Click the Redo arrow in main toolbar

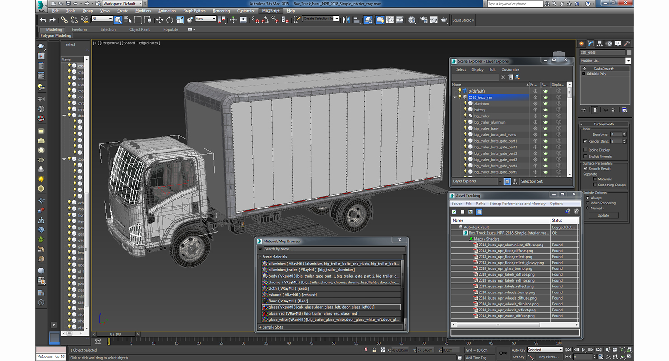point(52,20)
